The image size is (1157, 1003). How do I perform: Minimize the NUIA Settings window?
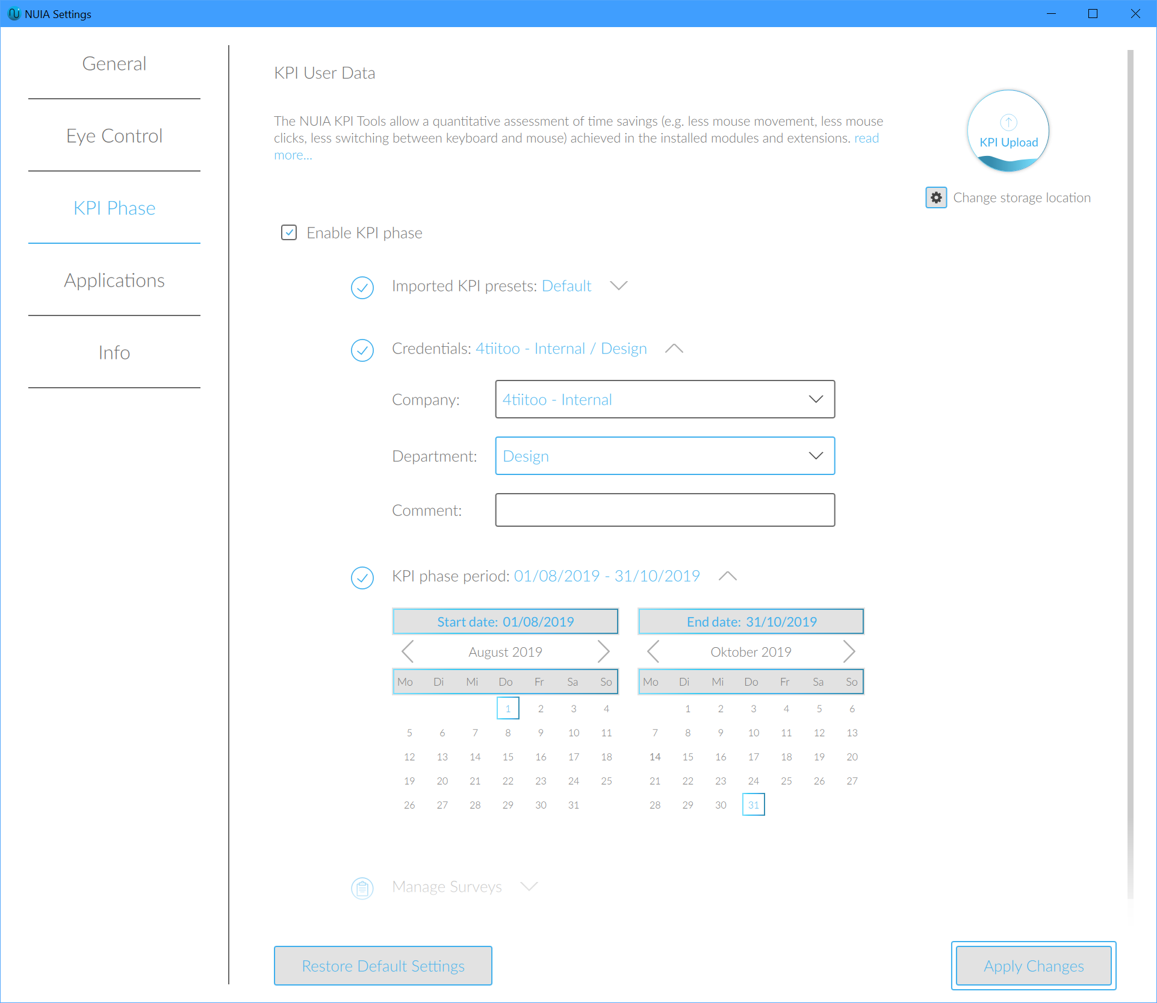point(1051,13)
